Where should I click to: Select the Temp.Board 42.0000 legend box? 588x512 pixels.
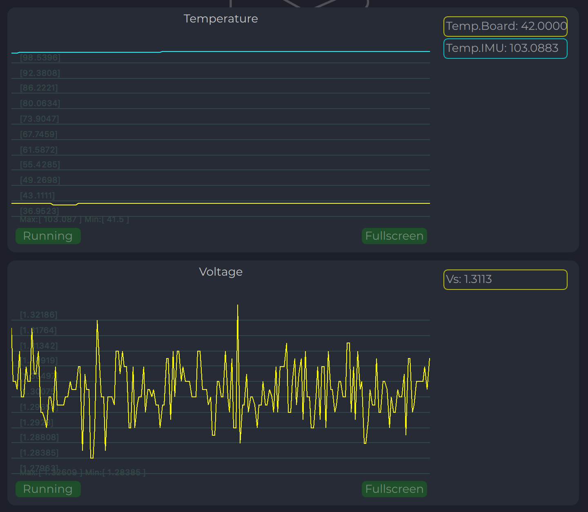pos(506,27)
